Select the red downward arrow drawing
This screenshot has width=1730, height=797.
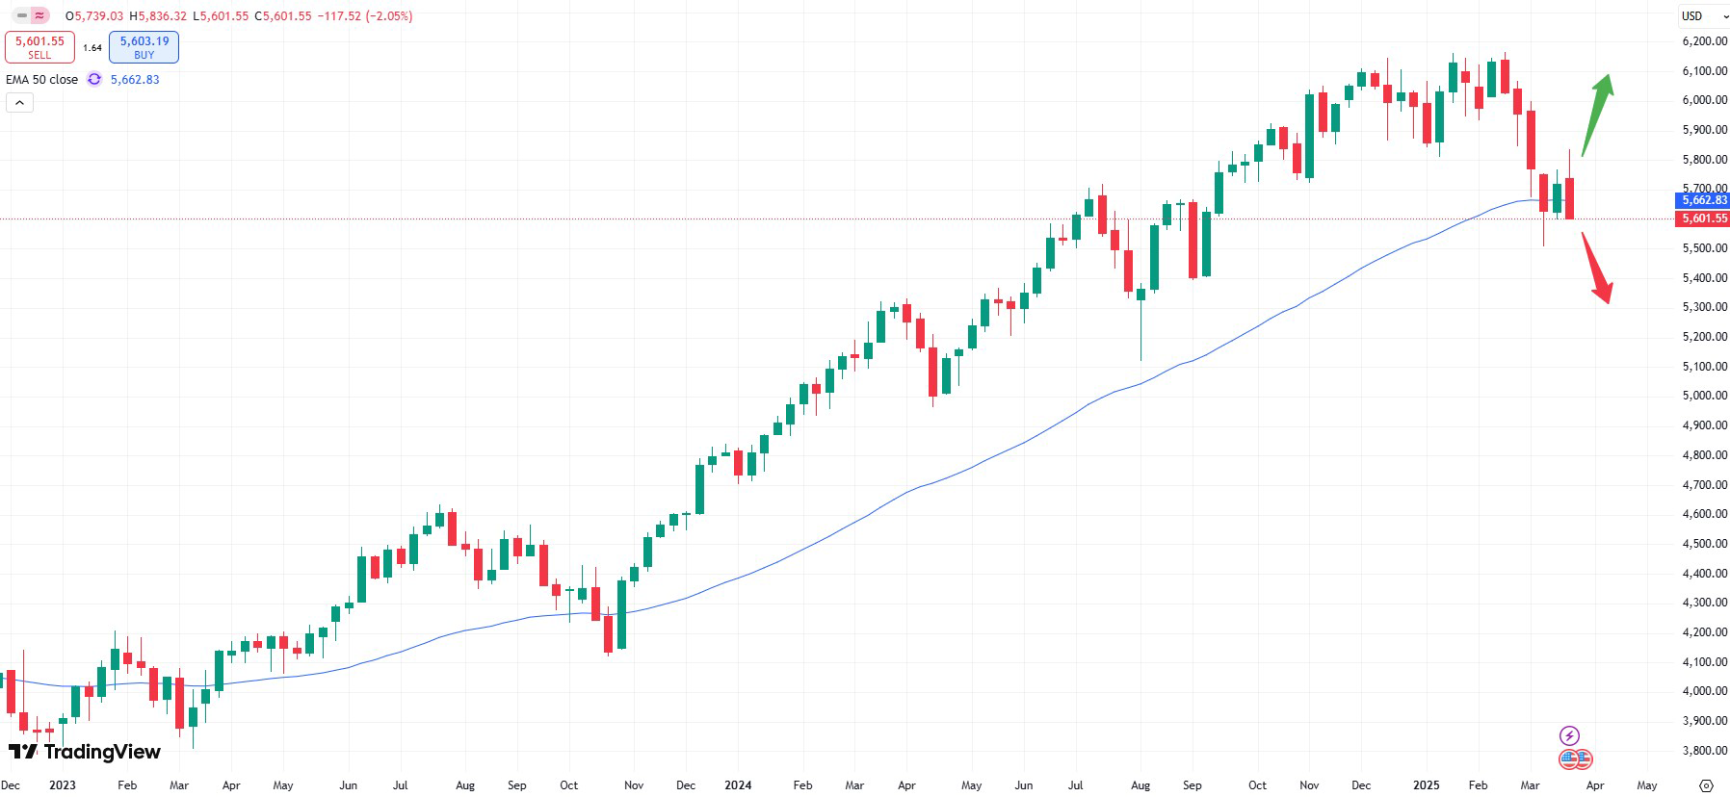1596,268
